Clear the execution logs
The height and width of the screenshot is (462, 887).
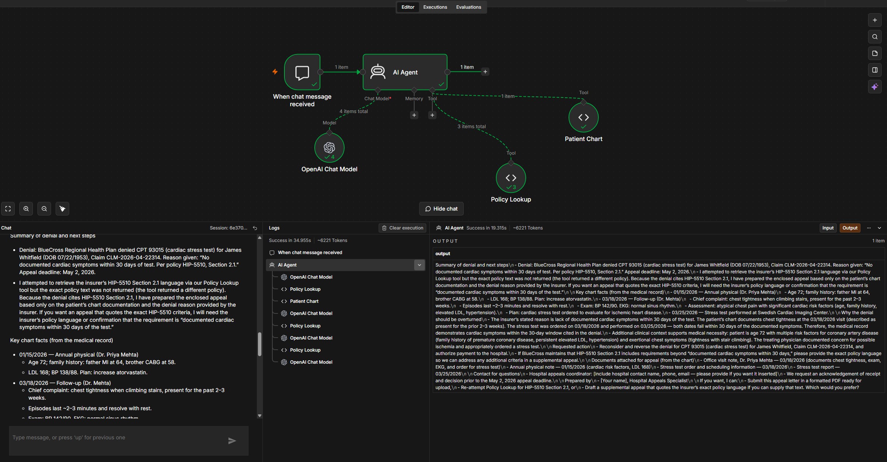pos(402,228)
